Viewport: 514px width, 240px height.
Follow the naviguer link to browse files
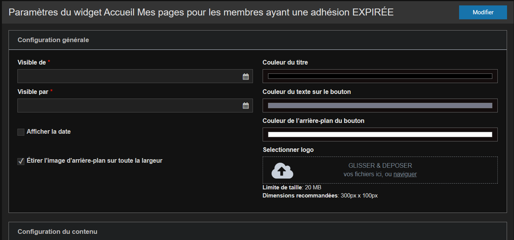coord(405,174)
